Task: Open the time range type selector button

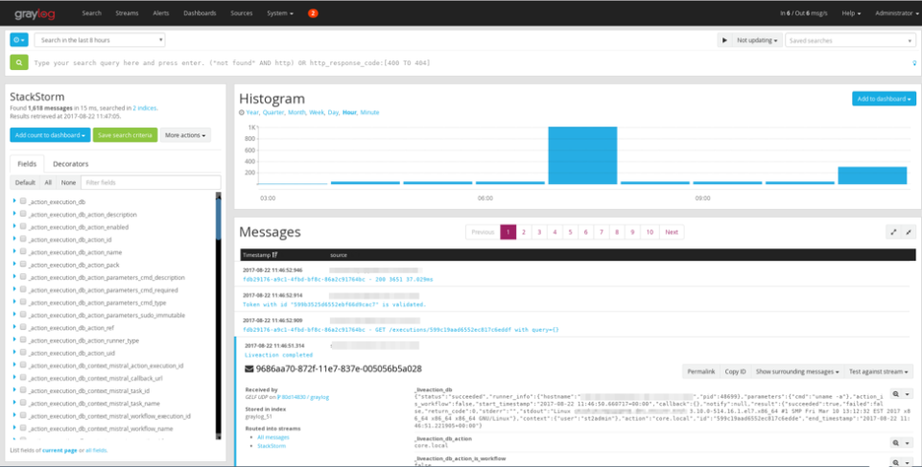Action: [x=19, y=40]
